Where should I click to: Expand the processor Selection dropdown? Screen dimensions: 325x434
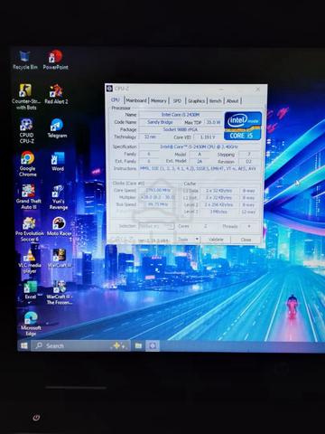coord(156,226)
